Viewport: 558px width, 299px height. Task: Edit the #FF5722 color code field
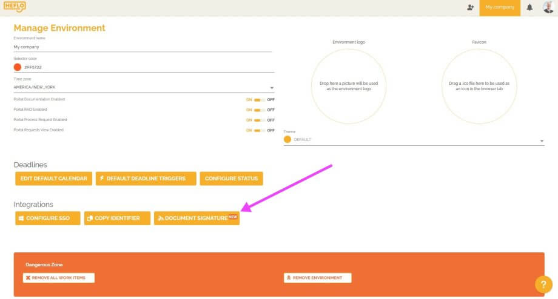tap(149, 67)
